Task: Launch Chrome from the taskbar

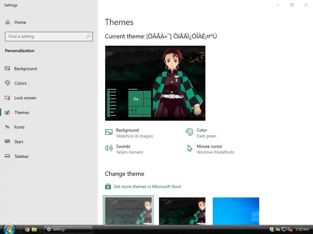Action: coord(27,229)
